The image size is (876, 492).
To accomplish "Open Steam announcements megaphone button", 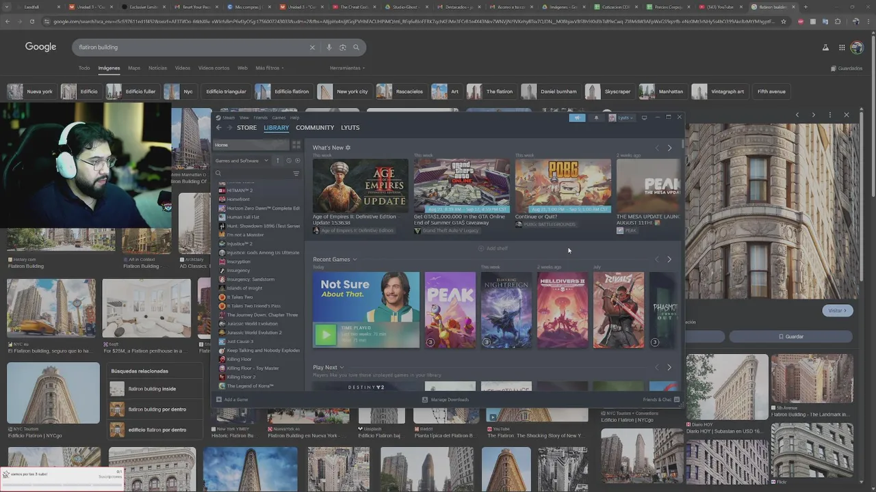I will click(577, 118).
